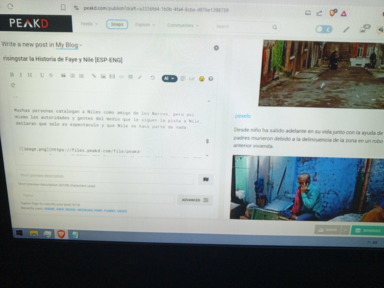Go to Snaps
The height and width of the screenshot is (288, 384).
(117, 24)
